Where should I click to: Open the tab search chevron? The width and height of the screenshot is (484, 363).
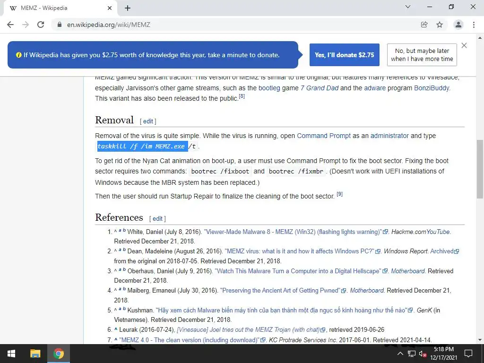[408, 7]
